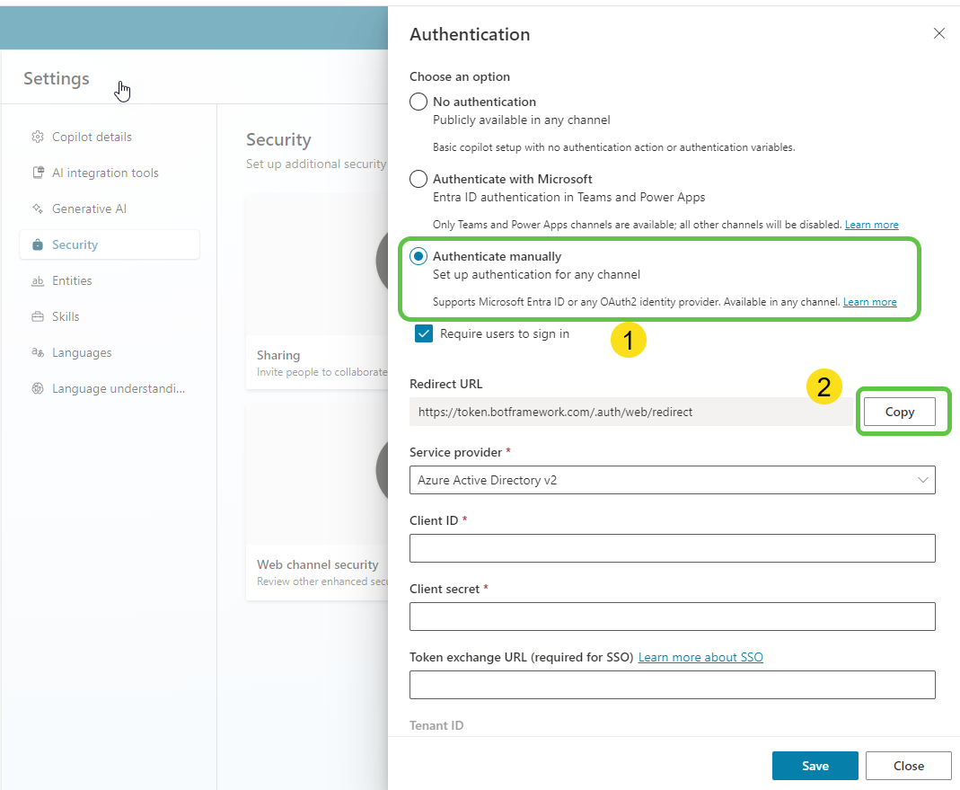Screen dimensions: 960x790
Task: Select the No authentication option
Action: click(x=418, y=101)
